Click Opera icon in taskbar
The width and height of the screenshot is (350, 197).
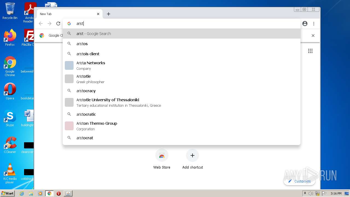[x=59, y=193]
